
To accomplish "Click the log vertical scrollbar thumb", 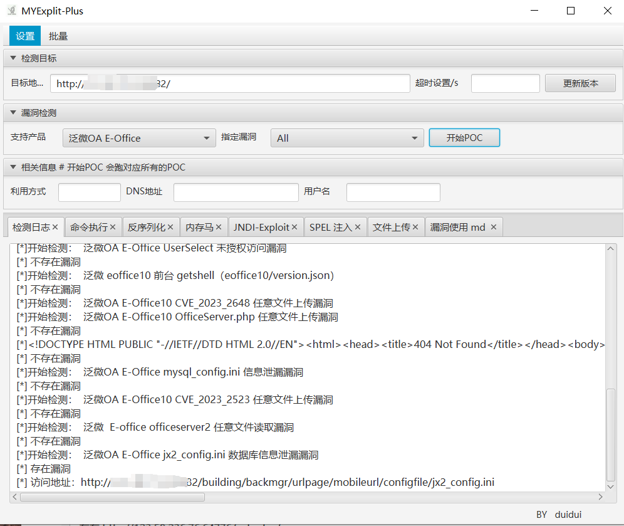I will pyautogui.click(x=610, y=435).
